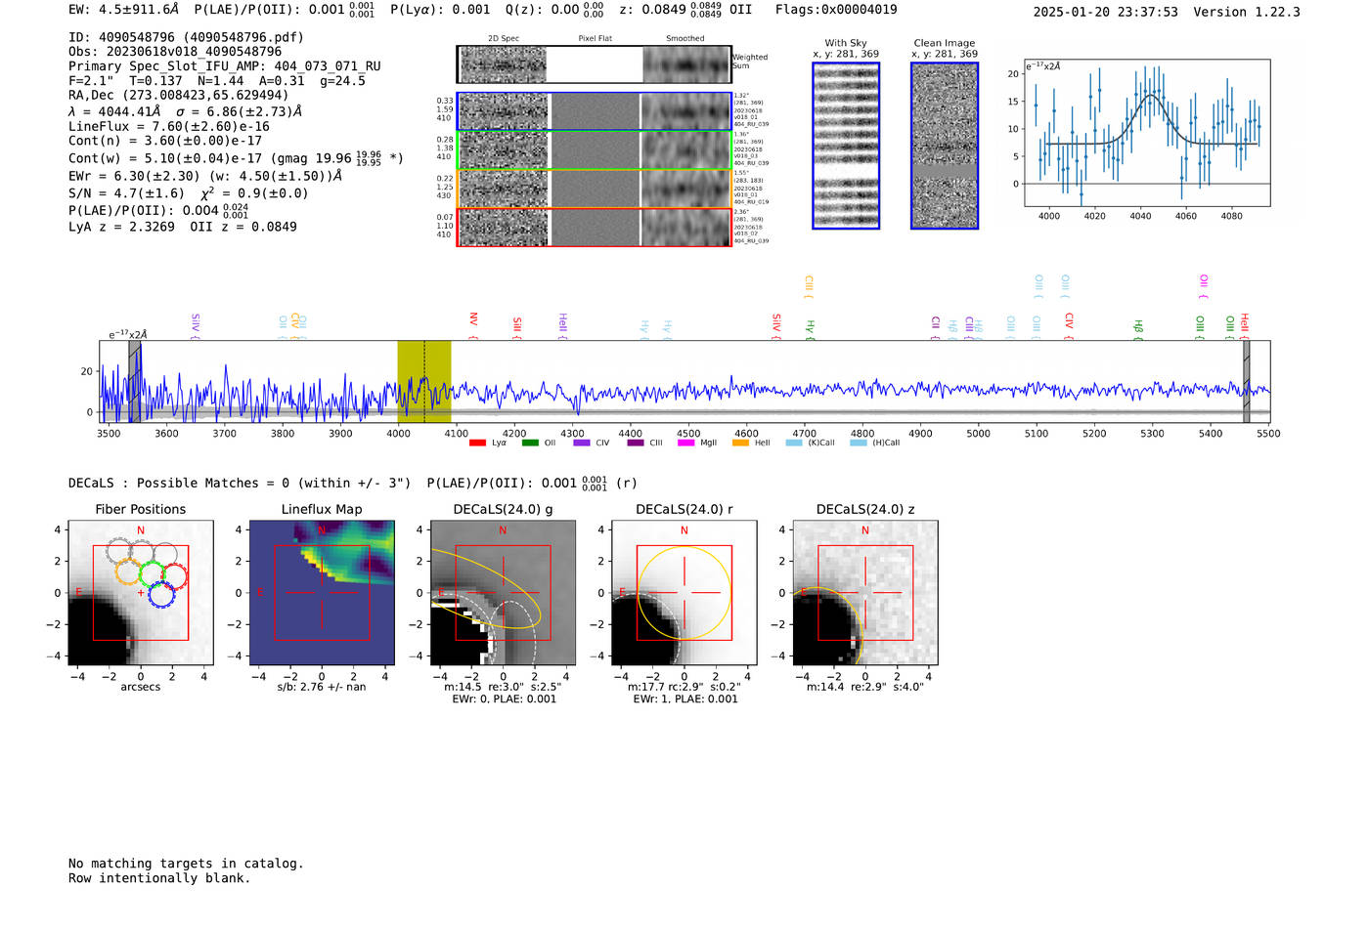The width and height of the screenshot is (1369, 931).
Task: Click the orange HeII legend swatch
Action: click(x=740, y=443)
